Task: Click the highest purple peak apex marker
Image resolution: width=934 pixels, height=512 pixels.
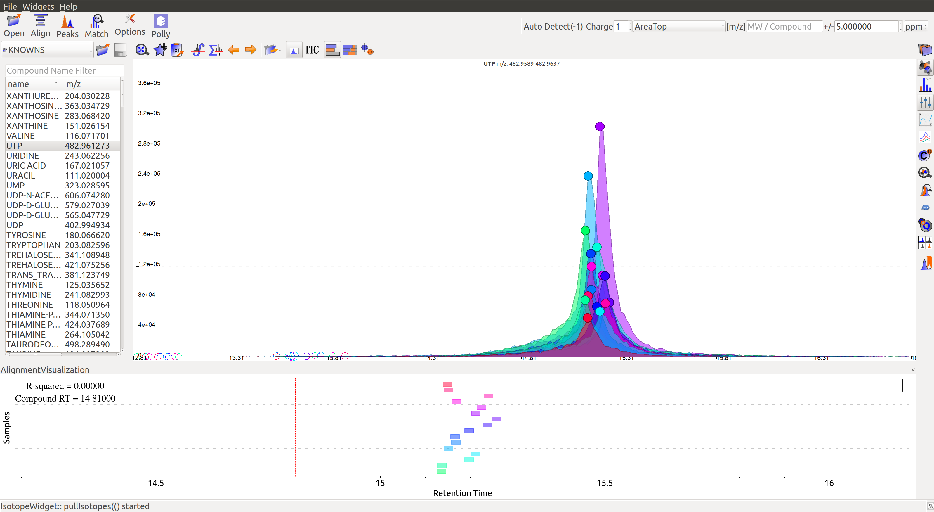Action: coord(600,126)
